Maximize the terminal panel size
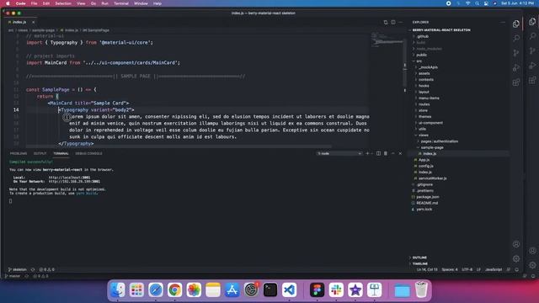The height and width of the screenshot is (303, 539). coord(393,153)
